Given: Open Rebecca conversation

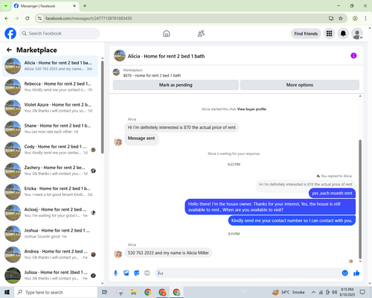Looking at the screenshot, I should 50,86.
